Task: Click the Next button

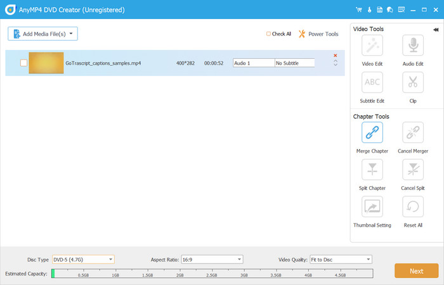Action: (417, 271)
